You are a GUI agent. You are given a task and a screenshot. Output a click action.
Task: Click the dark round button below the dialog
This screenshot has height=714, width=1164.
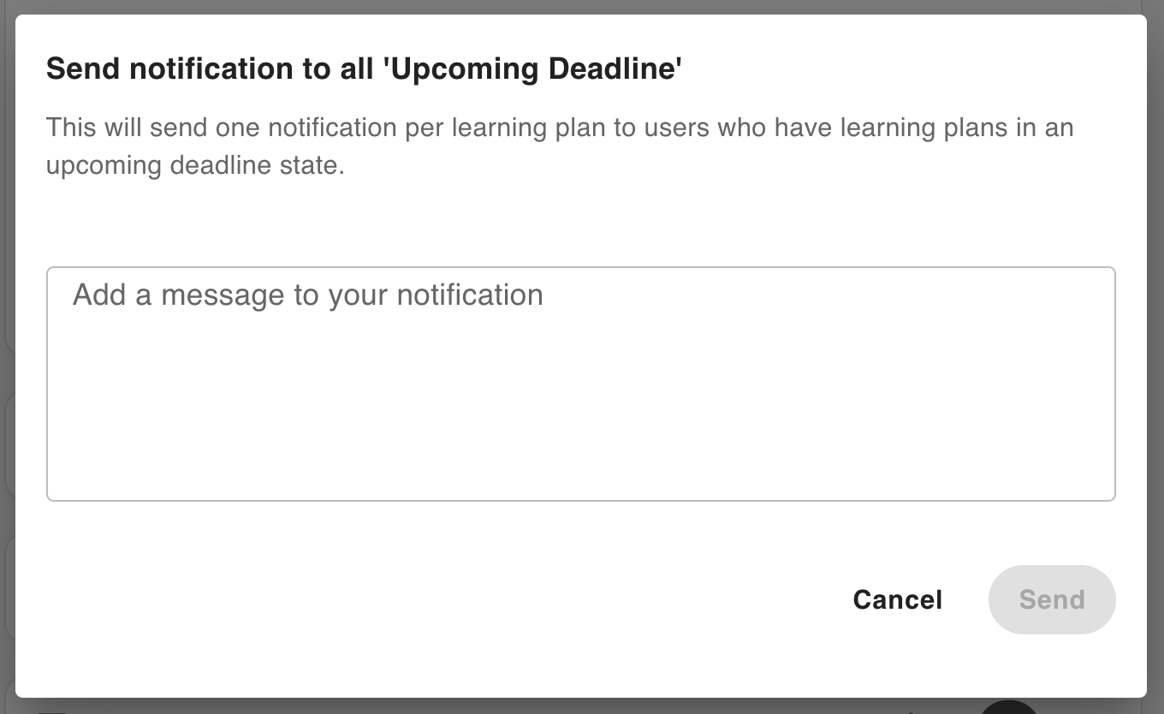[x=1008, y=708]
